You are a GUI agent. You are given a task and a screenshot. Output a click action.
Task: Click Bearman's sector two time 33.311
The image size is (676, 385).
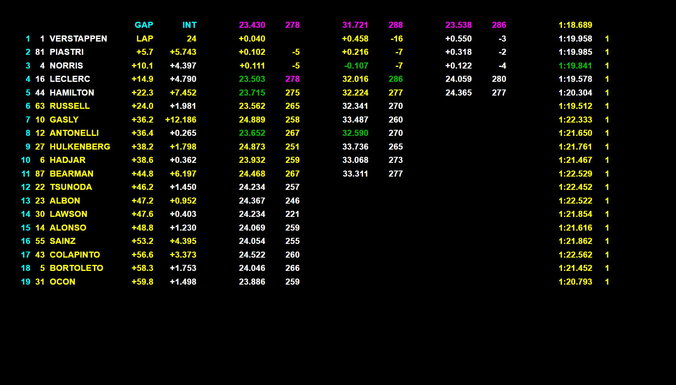[355, 174]
